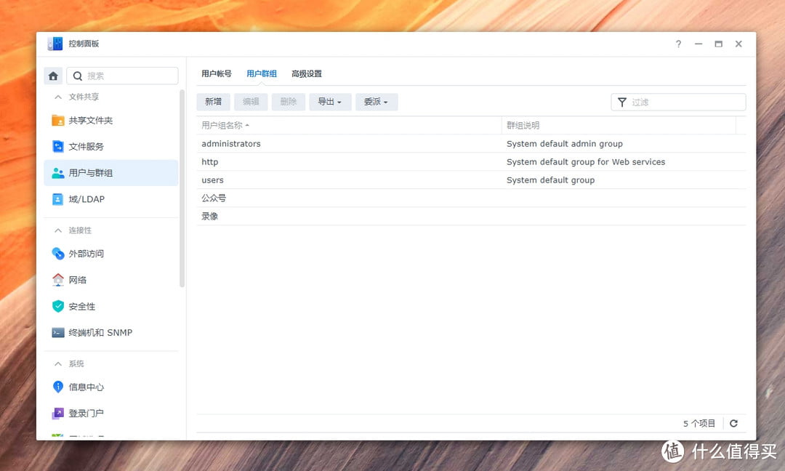Open the 导出 dropdown menu

click(x=330, y=102)
